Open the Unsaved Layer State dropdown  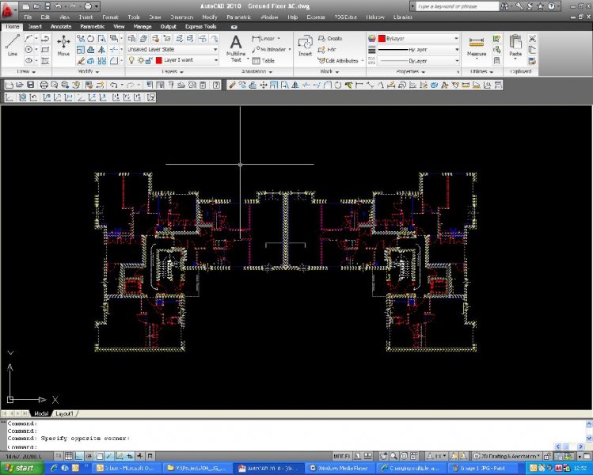(173, 49)
